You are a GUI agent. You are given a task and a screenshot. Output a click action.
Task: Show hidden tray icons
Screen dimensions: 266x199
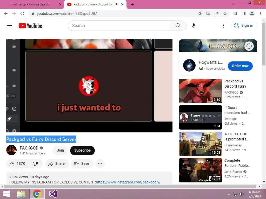click(229, 194)
